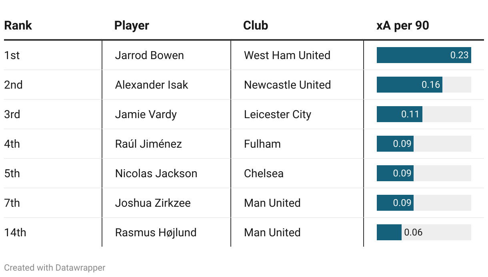Click Alexander Isak's 0.16 bar
Screen dimensions: 488x277
point(410,85)
